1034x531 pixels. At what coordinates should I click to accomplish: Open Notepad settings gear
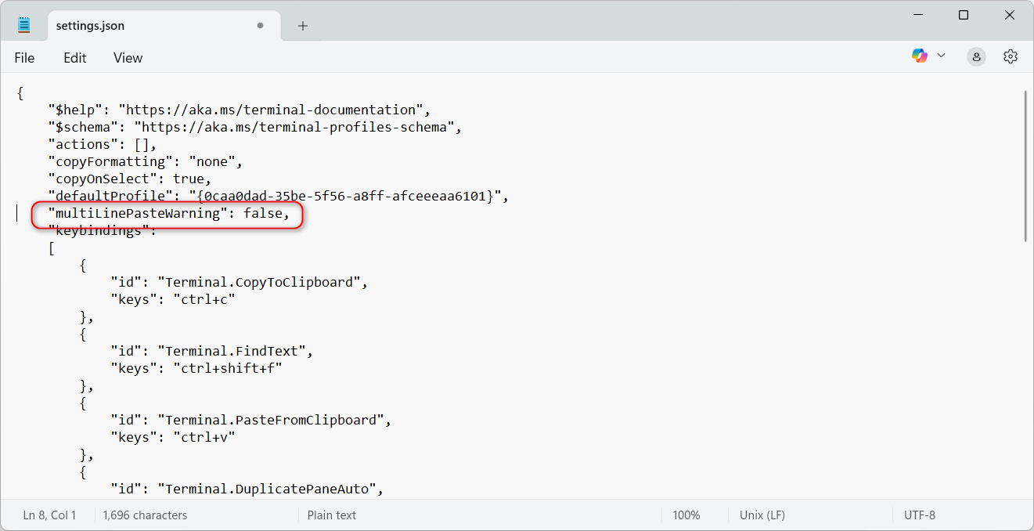pos(1011,56)
